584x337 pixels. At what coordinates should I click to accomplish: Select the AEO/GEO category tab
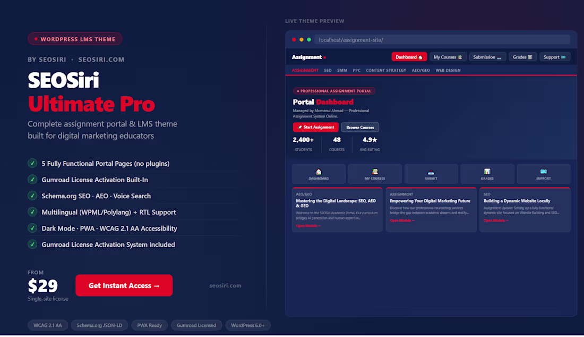point(421,71)
